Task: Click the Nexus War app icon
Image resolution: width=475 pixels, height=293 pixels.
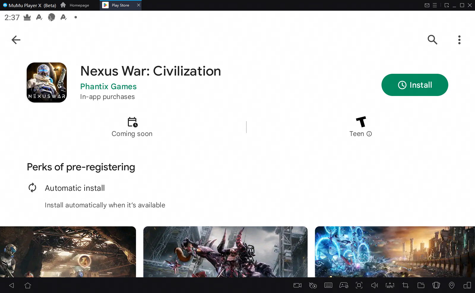Action: pyautogui.click(x=47, y=82)
